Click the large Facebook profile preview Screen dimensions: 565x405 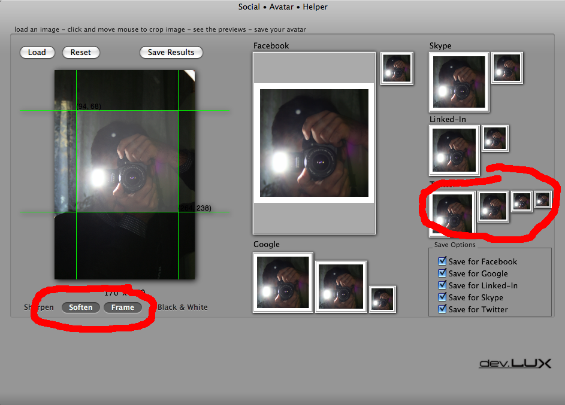tap(314, 143)
